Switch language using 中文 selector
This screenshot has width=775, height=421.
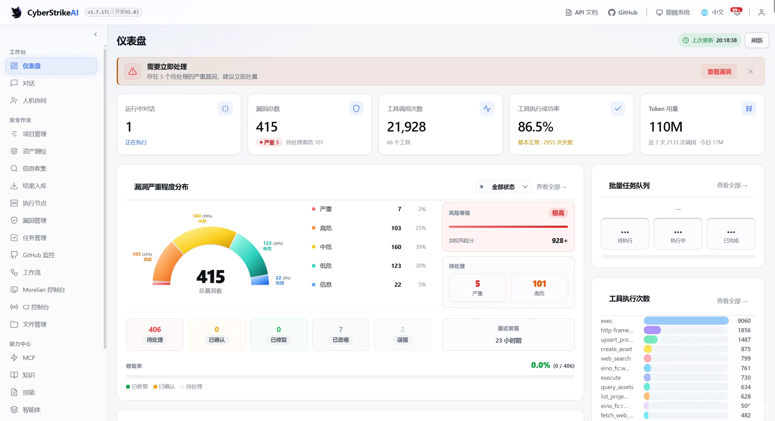(x=713, y=12)
